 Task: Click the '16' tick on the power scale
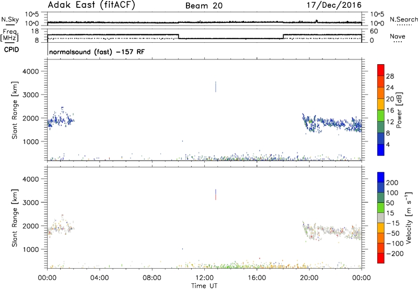[x=390, y=111]
